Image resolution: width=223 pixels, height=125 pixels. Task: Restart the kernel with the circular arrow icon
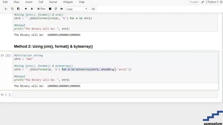click(56, 9)
